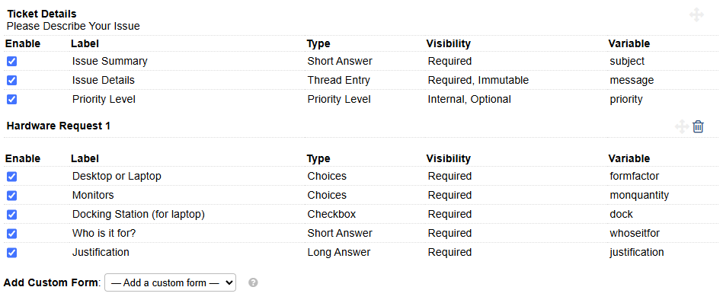
Task: Uncheck the Justification enable checkbox
Action: [x=12, y=252]
